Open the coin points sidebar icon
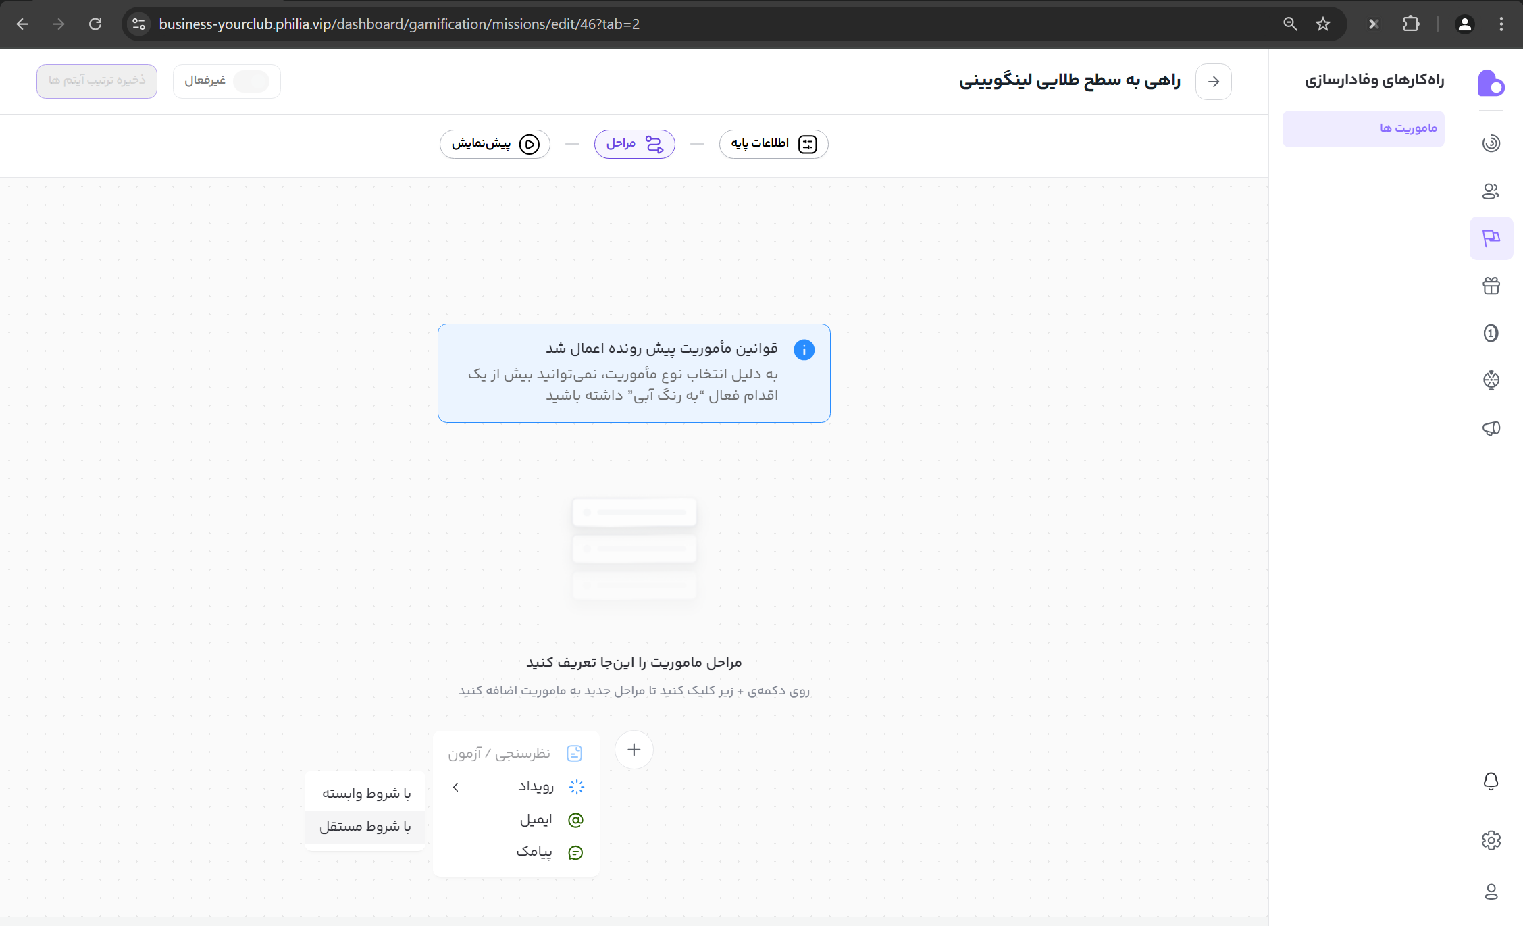This screenshot has height=926, width=1523. pos(1491,333)
